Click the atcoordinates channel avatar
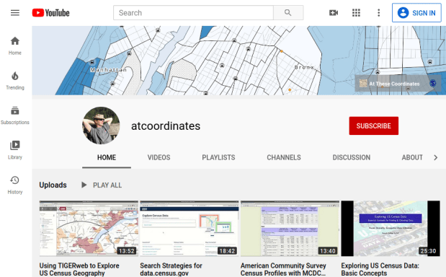The height and width of the screenshot is (277, 446). tap(101, 126)
